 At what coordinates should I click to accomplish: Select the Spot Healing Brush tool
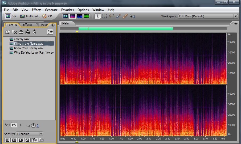(125, 16)
